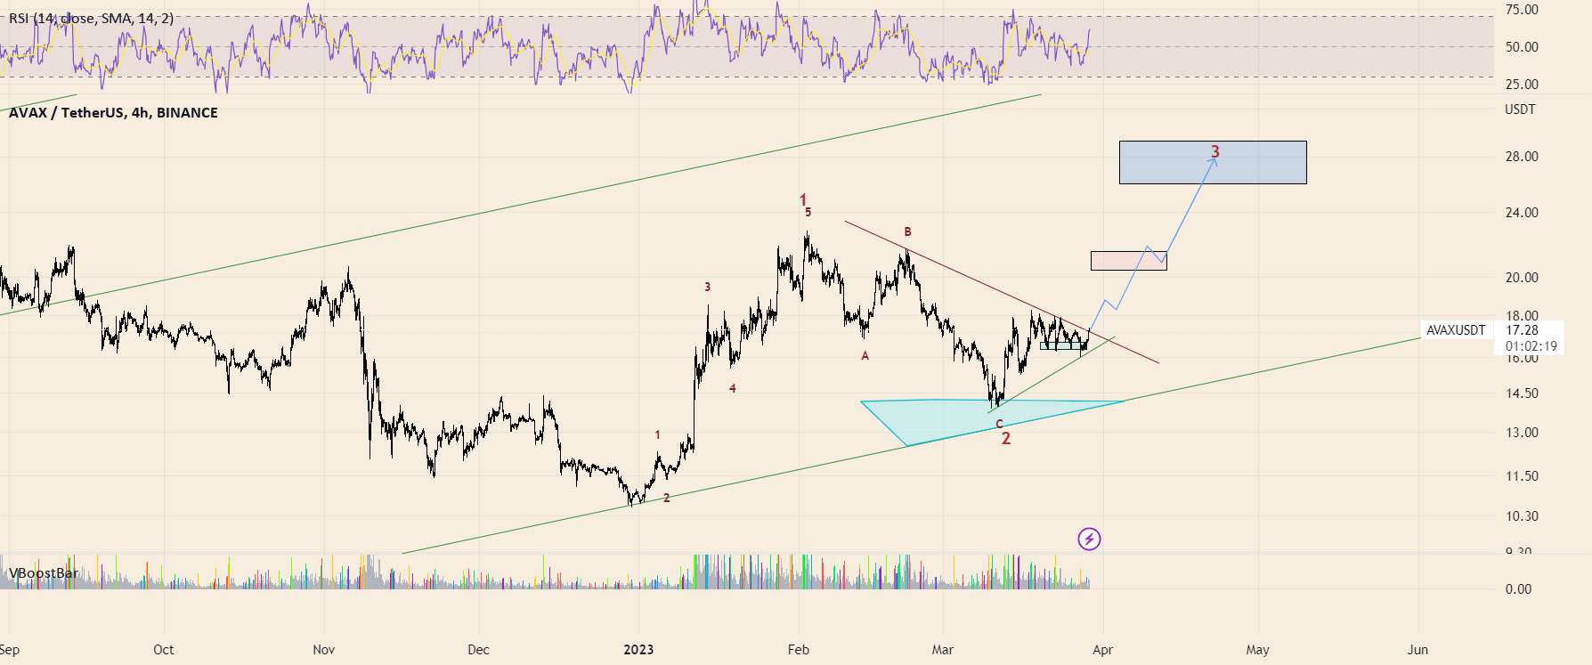Click the AVAXUSDT price line label

click(1456, 330)
